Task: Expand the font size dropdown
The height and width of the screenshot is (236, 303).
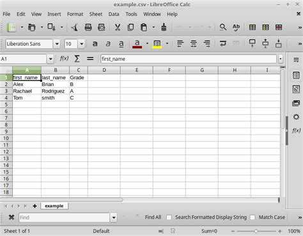Action: click(81, 44)
